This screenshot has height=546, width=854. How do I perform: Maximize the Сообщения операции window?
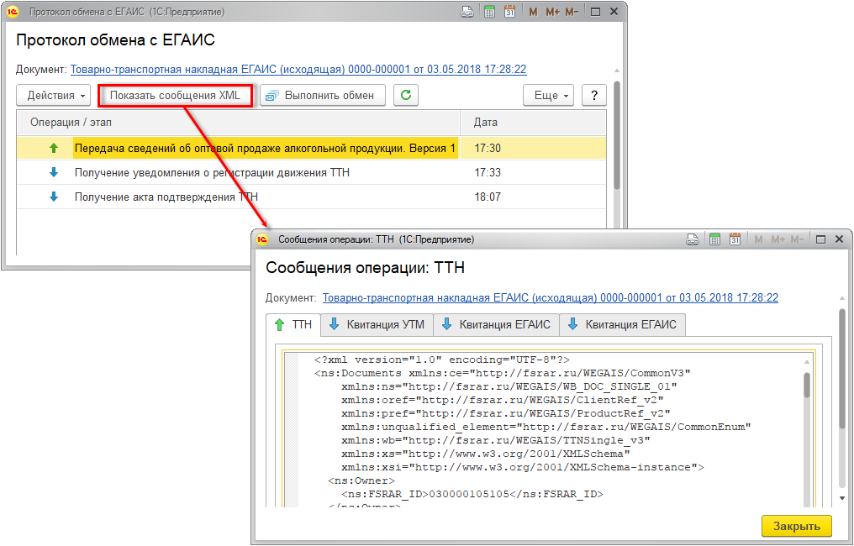(x=820, y=239)
